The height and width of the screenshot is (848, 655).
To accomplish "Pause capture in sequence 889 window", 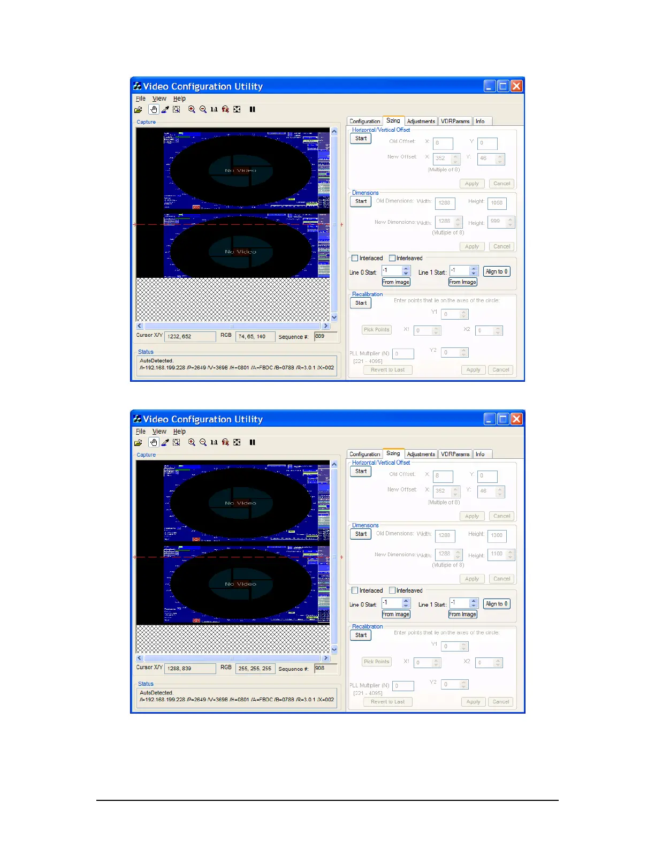I will 252,109.
